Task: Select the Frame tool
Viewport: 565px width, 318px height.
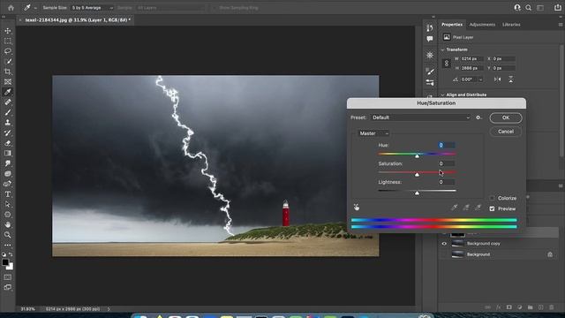Action: [8, 82]
